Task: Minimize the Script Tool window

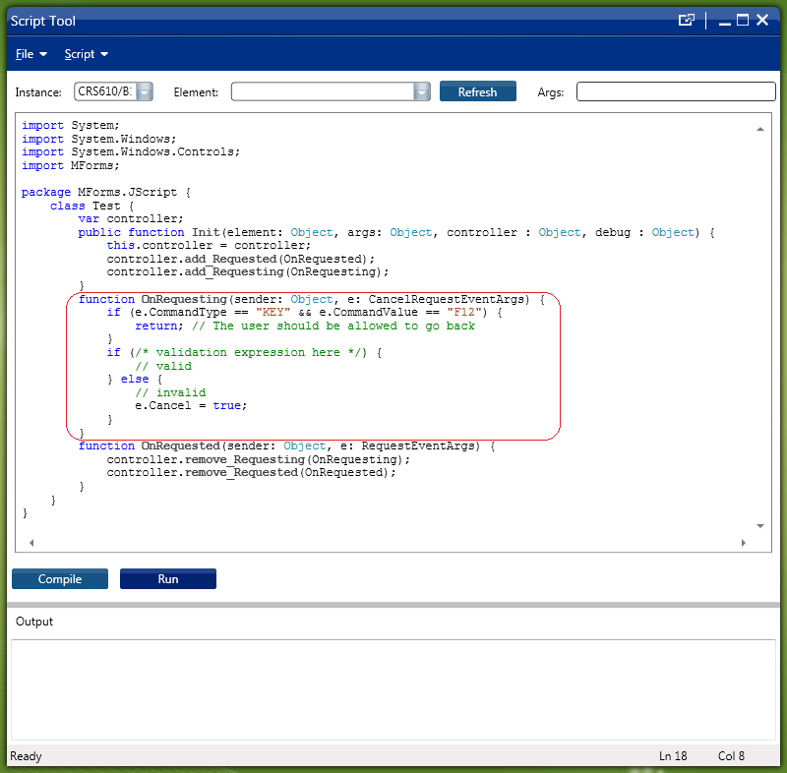Action: (x=723, y=21)
